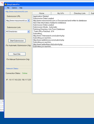Click the DeepLinkerPro title bar text
94x124 pixels.
(x=13, y=4)
